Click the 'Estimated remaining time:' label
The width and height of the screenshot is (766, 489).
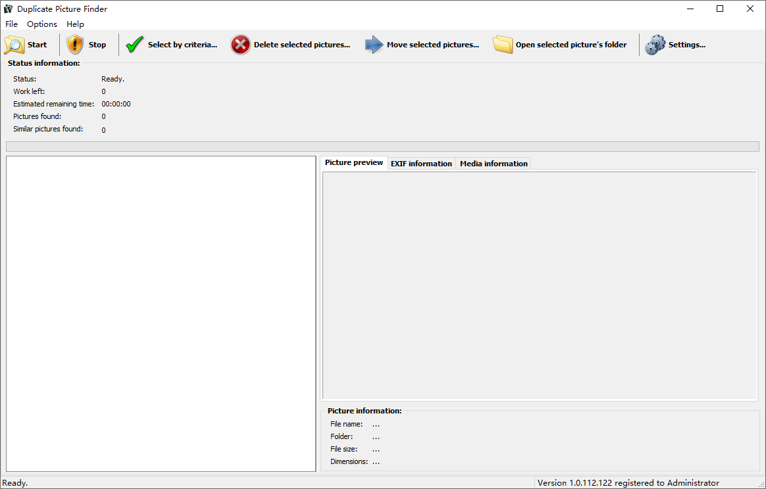[54, 104]
